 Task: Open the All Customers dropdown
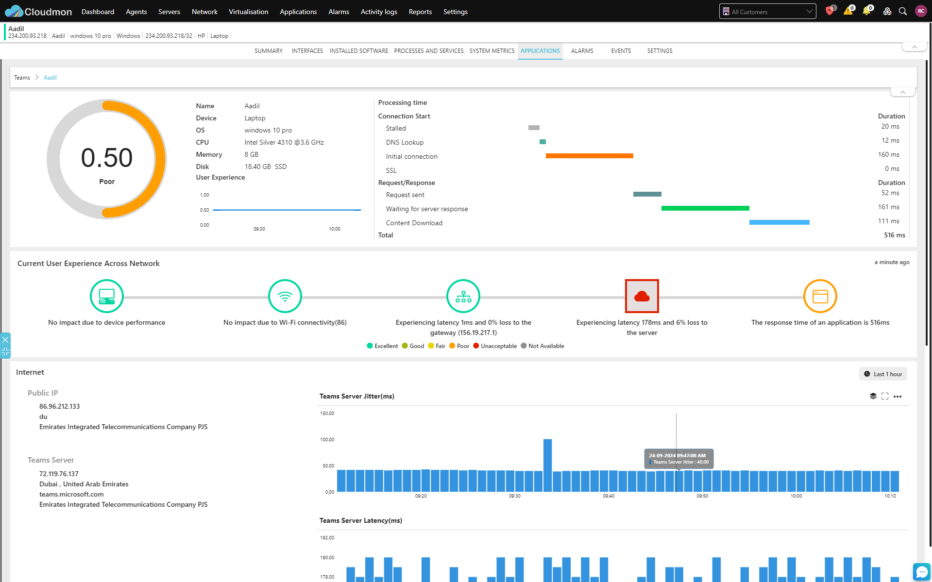pyautogui.click(x=767, y=11)
